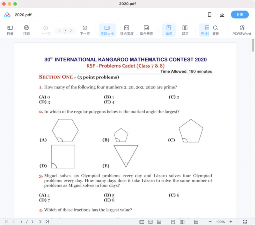The image size is (255, 225).
Task: Click bottom bar single-page icon
Action: [x=173, y=222]
